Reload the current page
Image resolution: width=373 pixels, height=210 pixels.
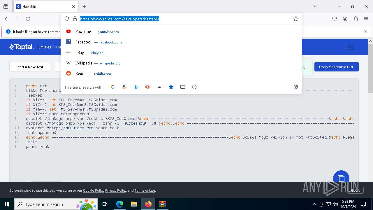(28, 19)
